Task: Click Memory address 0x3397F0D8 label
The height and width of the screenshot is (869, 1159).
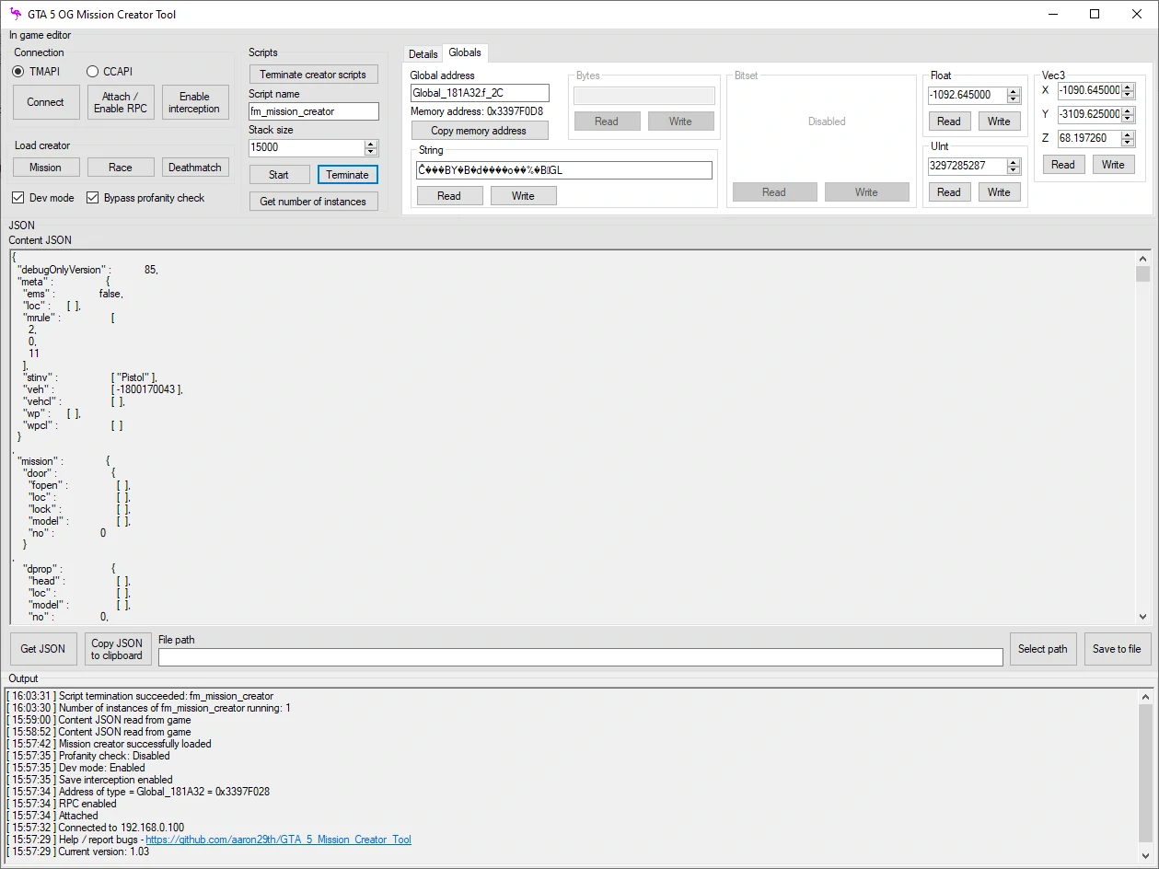Action: click(477, 111)
